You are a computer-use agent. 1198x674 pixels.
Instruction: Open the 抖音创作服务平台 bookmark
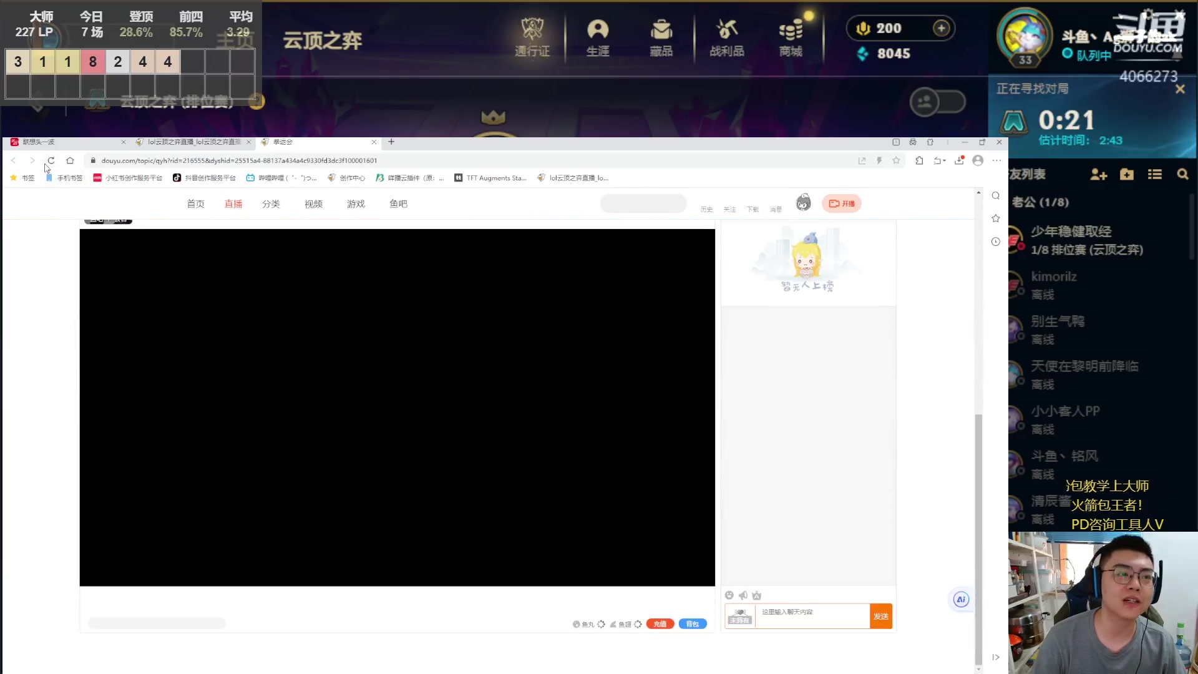point(205,178)
